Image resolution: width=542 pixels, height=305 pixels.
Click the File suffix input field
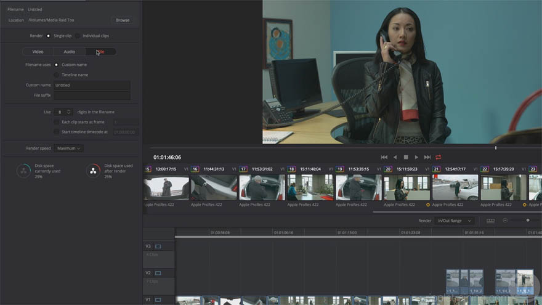[92, 95]
